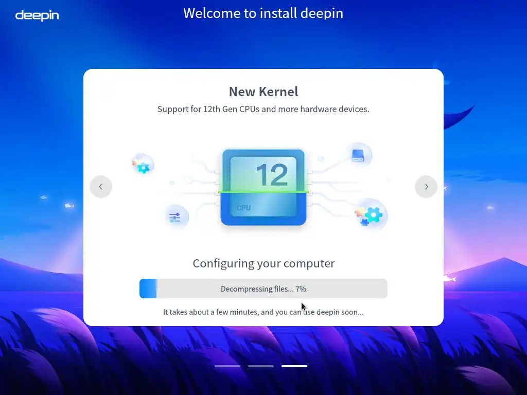Click the CPU 12 chip illustration
Image resolution: width=527 pixels, height=395 pixels.
pyautogui.click(x=263, y=187)
